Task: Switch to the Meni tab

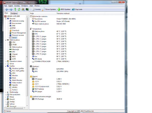Action: coord(6,13)
